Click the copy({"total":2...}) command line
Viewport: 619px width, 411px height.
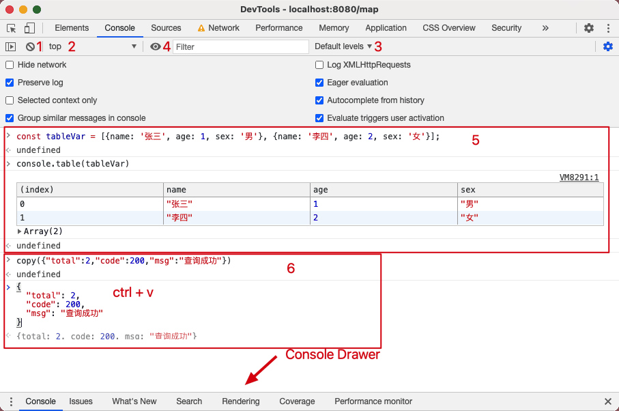coord(124,261)
